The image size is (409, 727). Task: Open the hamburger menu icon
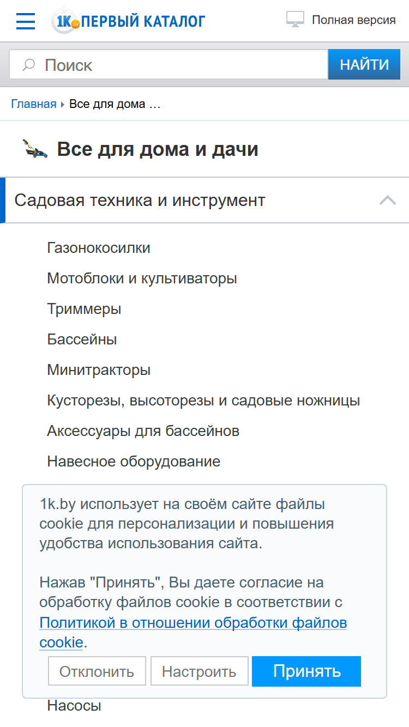click(x=26, y=21)
